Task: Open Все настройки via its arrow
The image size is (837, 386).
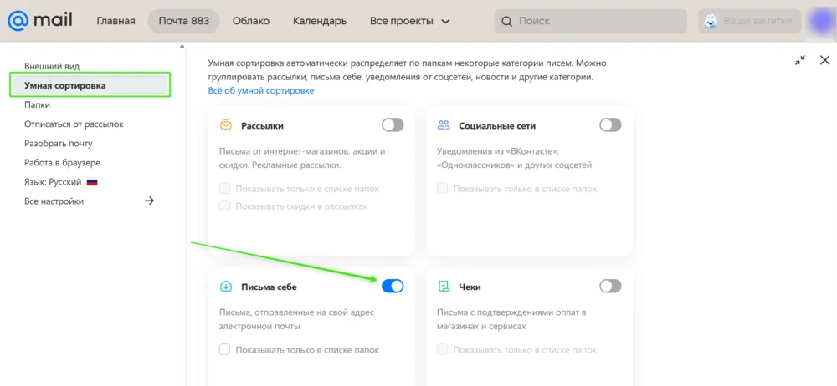Action: tap(150, 201)
